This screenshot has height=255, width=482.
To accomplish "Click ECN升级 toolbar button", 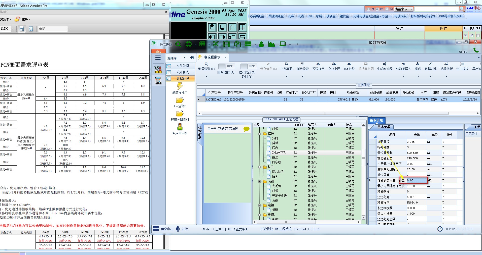I will click(x=349, y=66).
